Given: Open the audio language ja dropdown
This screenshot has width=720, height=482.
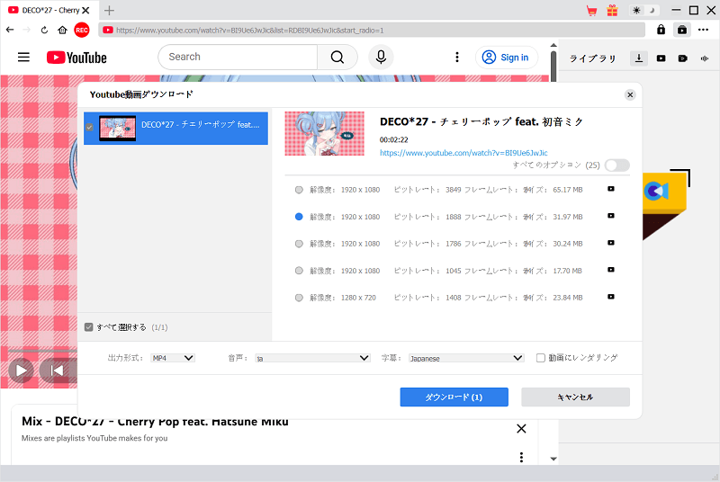Looking at the screenshot, I should (312, 358).
